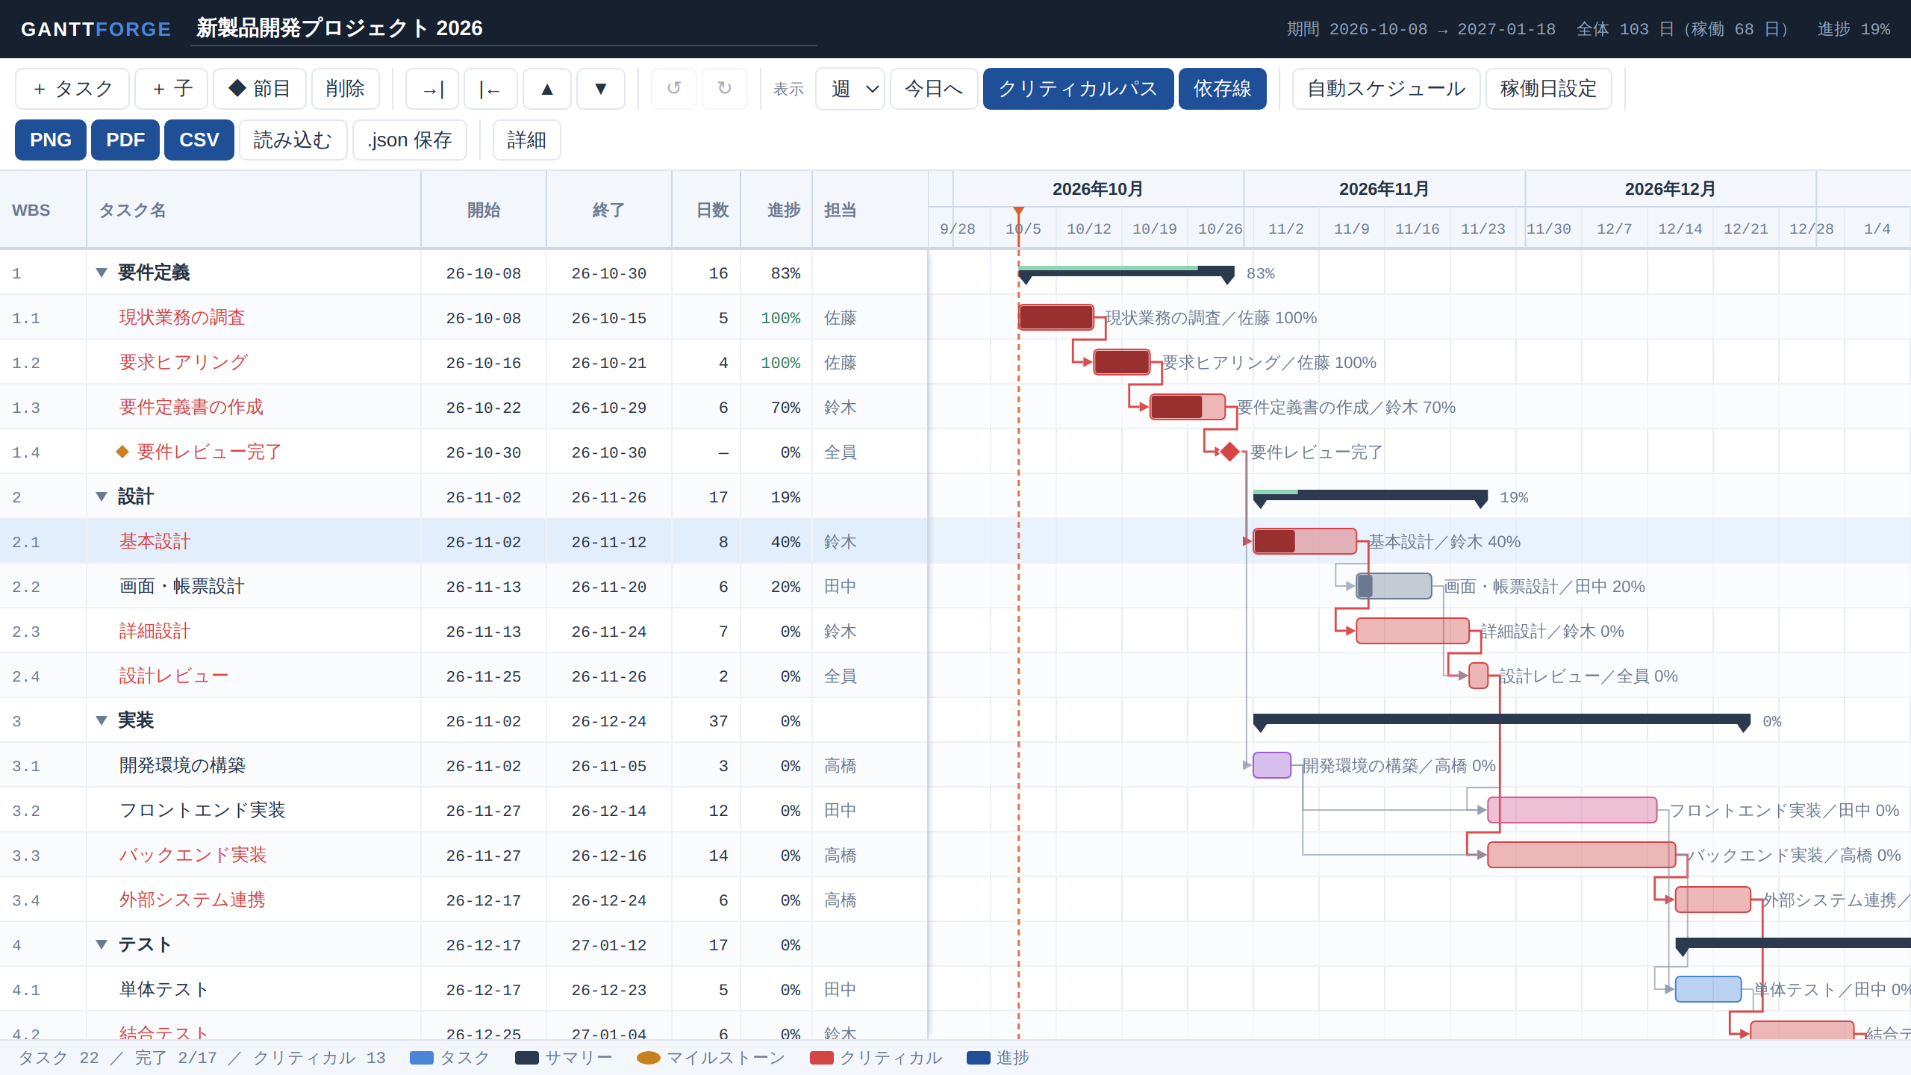Collapse the 設計 group

102,496
